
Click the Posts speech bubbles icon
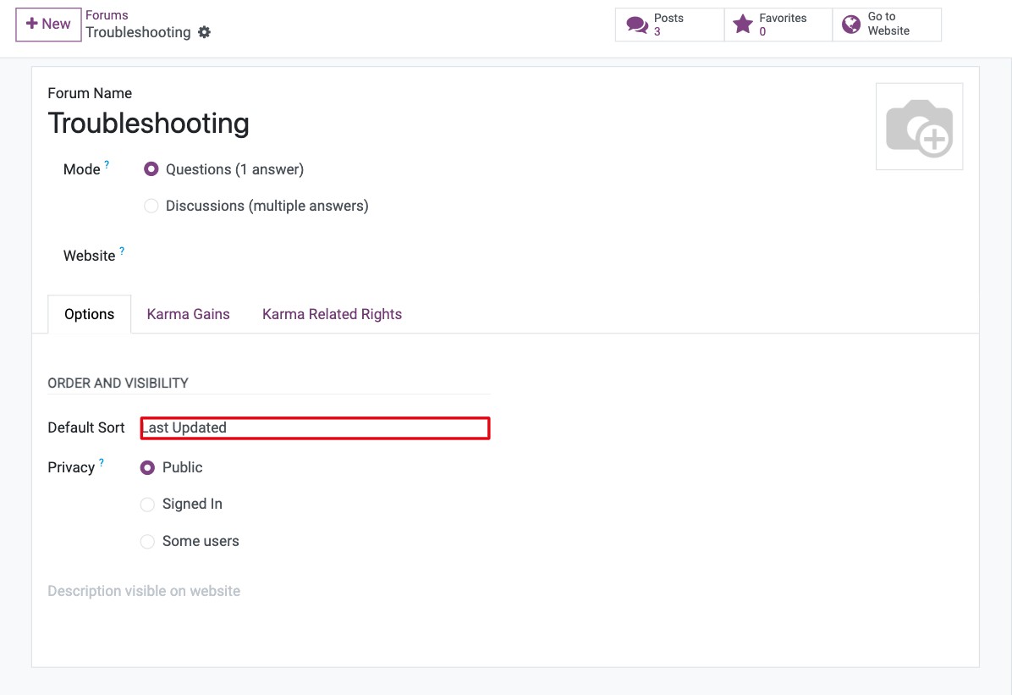[637, 25]
